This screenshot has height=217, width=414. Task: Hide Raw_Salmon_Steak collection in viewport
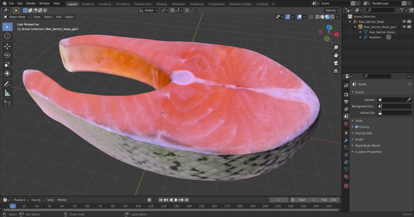[x=404, y=22]
